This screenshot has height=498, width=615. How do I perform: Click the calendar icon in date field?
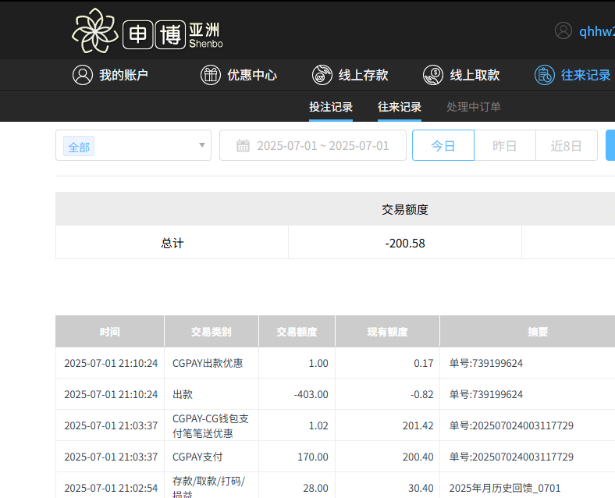[x=243, y=146]
